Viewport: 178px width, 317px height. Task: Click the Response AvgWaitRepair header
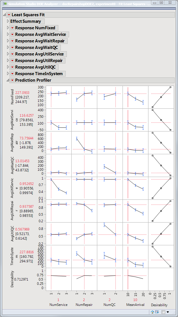[x=40, y=41]
